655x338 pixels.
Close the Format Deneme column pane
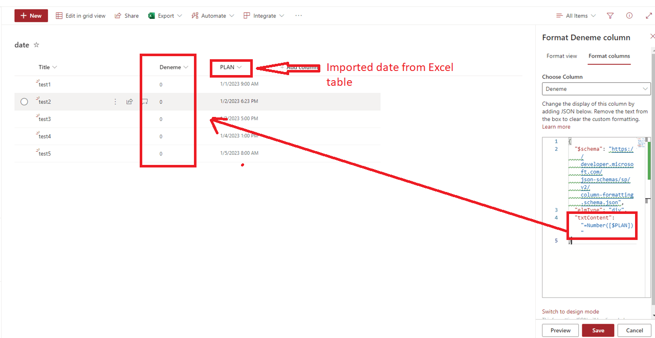(652, 36)
